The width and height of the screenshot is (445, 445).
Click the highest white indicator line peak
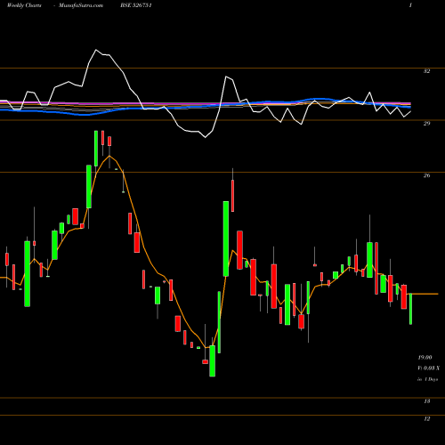96,50
